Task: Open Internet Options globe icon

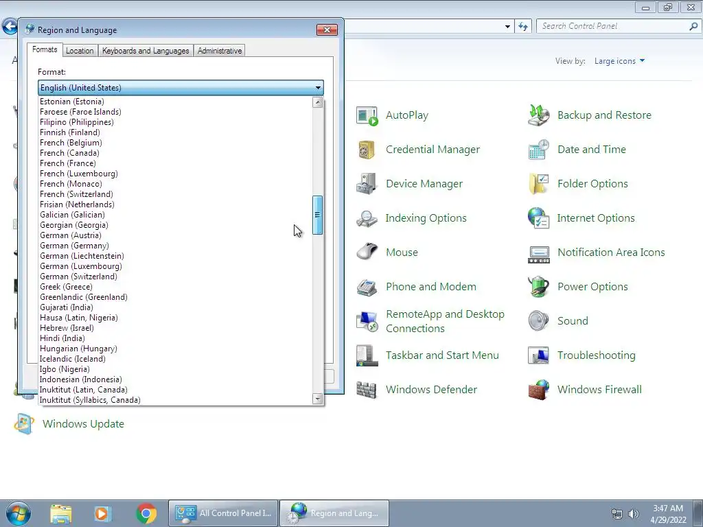Action: 538,218
